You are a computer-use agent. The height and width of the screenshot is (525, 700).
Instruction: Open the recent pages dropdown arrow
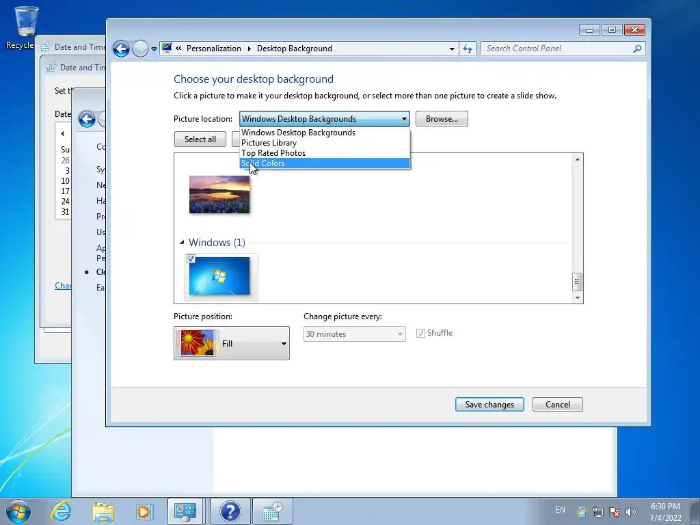pos(154,49)
